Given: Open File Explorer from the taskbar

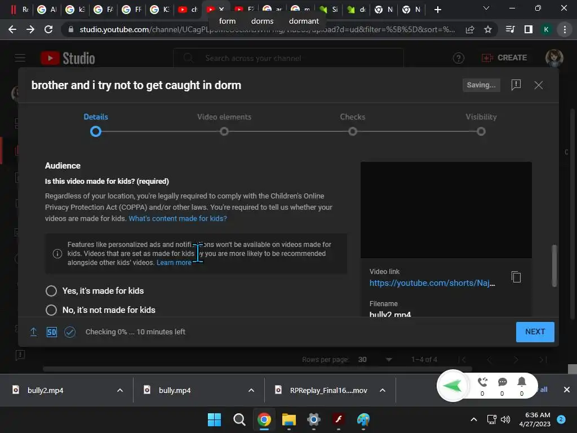Looking at the screenshot, I should pyautogui.click(x=289, y=419).
